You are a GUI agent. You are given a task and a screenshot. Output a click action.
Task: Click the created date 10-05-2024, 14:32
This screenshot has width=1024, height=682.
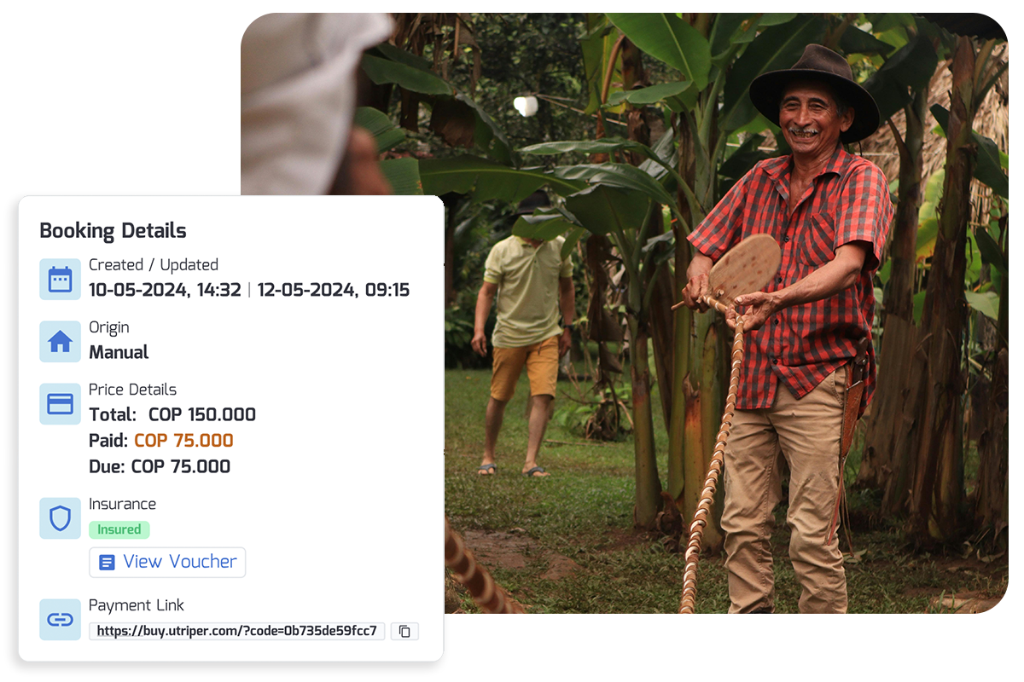pyautogui.click(x=166, y=290)
